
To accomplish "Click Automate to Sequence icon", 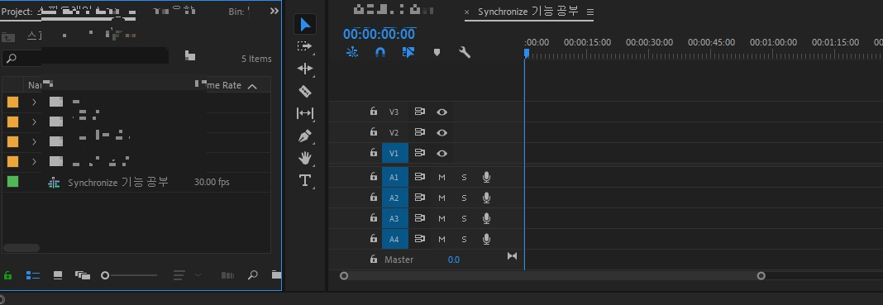I will point(227,275).
